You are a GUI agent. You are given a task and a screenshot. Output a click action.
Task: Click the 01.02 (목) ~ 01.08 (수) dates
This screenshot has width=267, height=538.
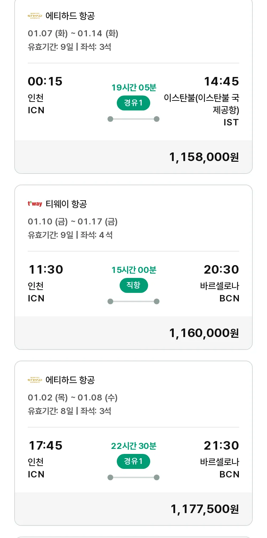tap(73, 398)
